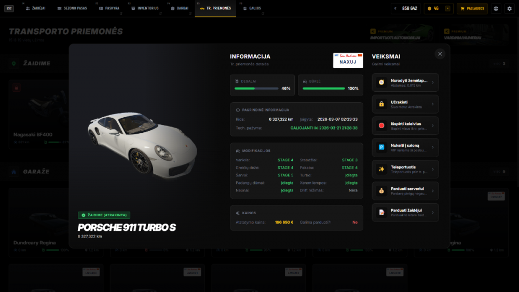
Task: Click the map pin icon for Nurodyti žemėlapyje
Action: 381,82
